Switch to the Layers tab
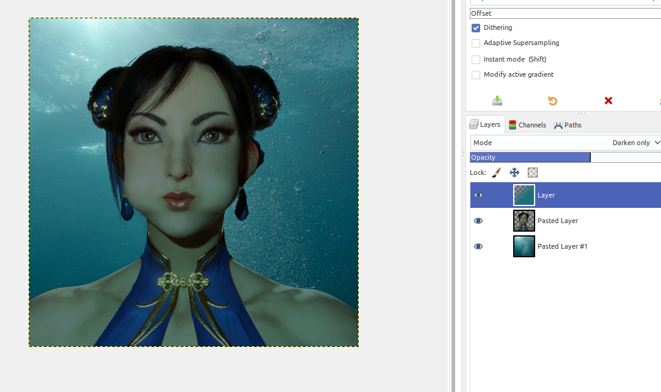The width and height of the screenshot is (661, 392). point(485,124)
